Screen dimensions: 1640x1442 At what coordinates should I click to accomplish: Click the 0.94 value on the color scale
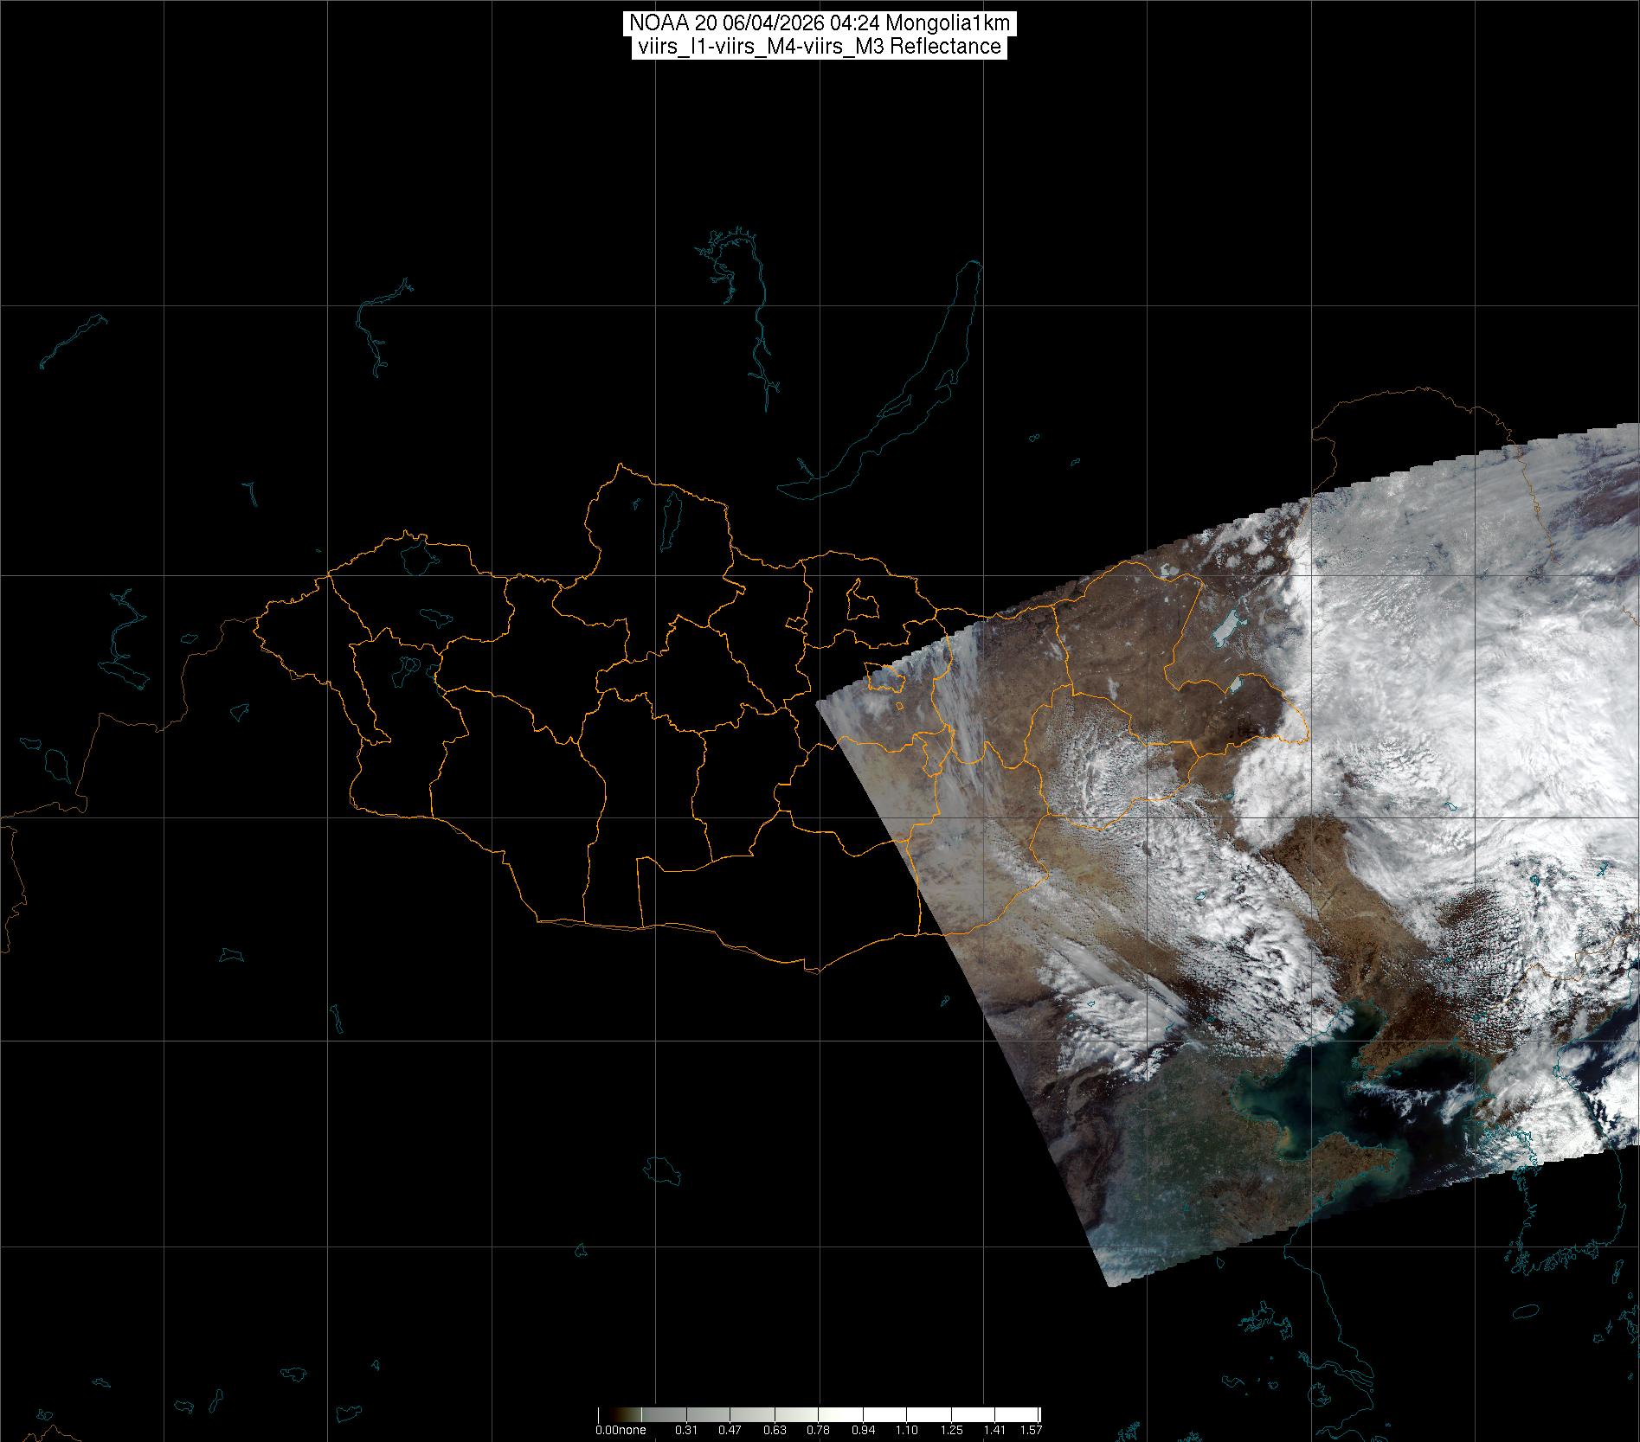[863, 1430]
